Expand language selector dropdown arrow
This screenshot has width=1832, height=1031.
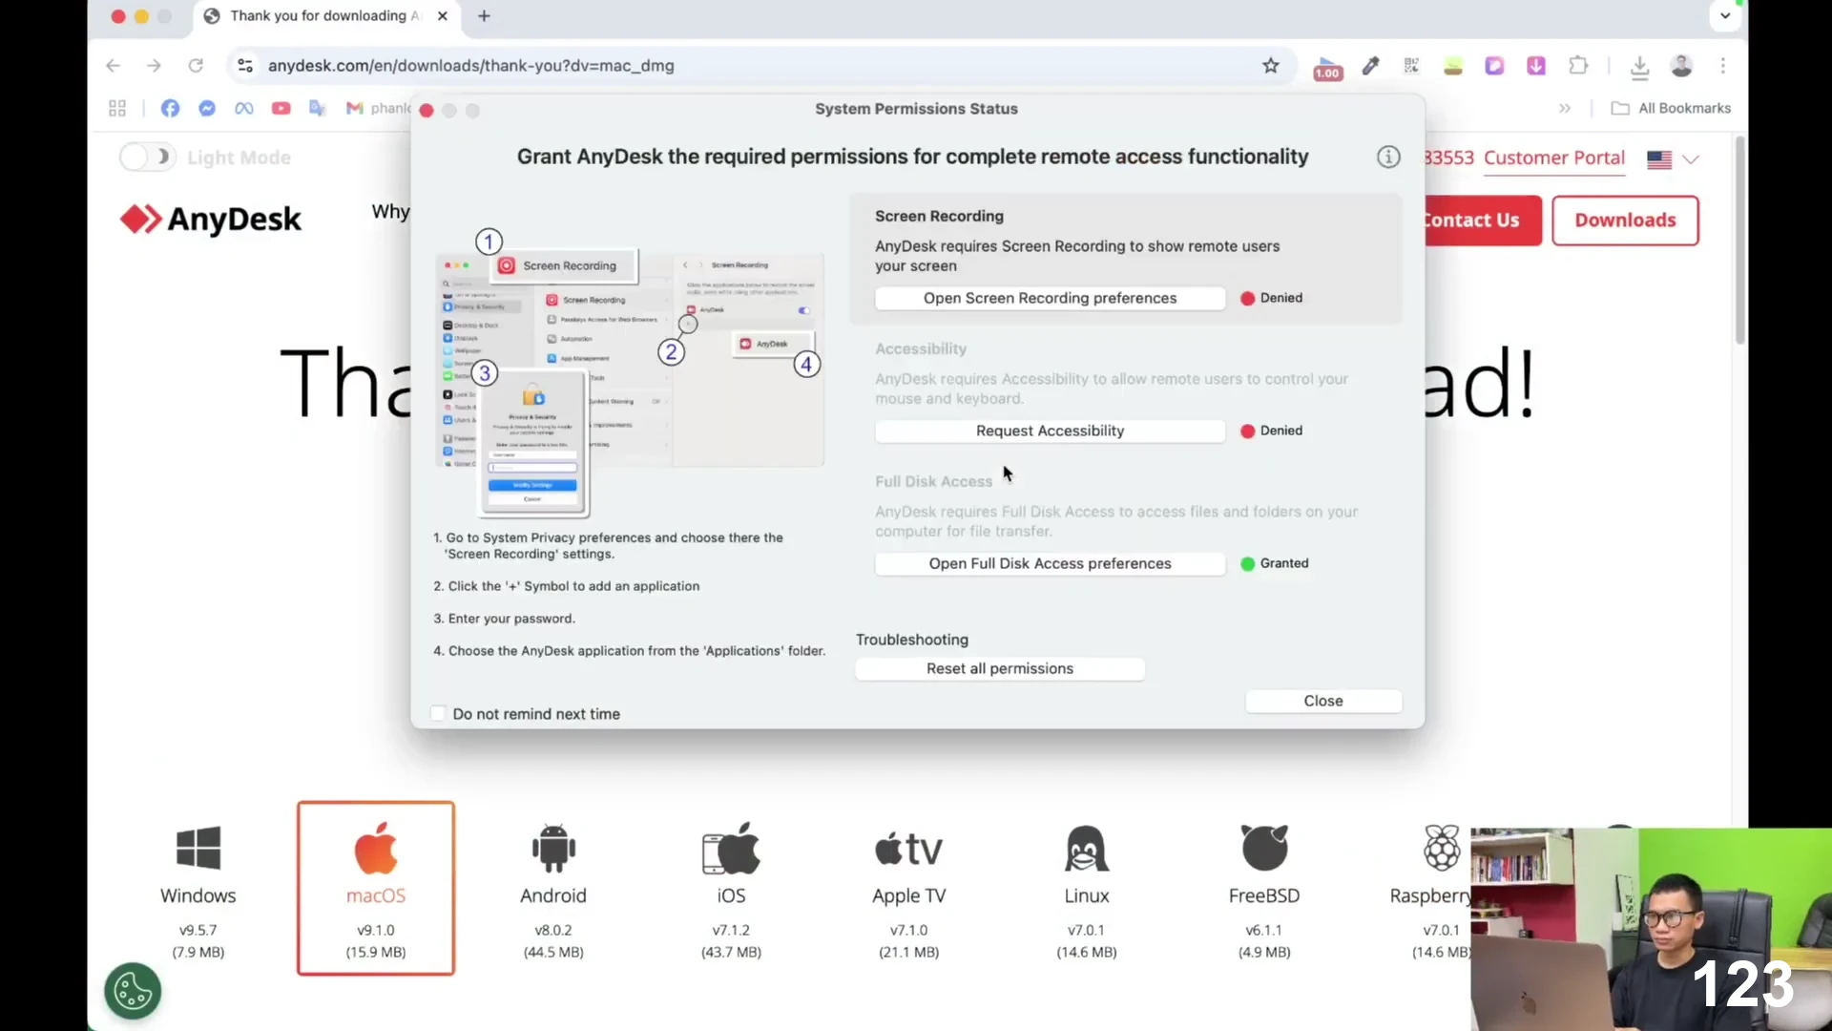pos(1691,159)
